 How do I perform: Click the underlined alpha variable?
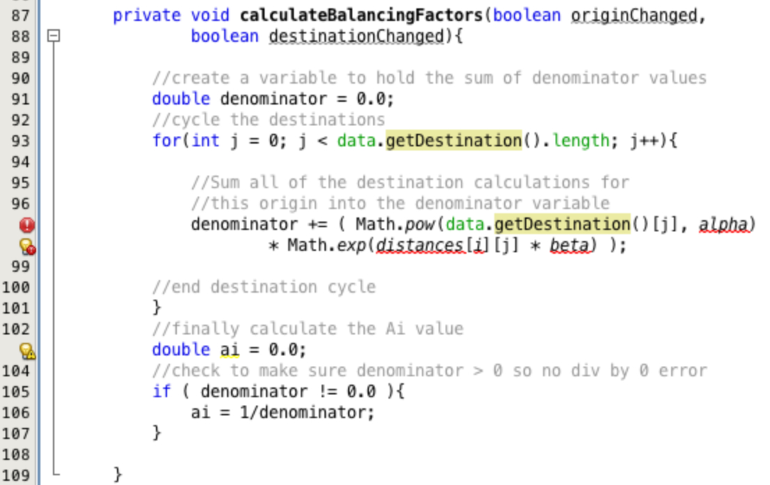pos(723,224)
